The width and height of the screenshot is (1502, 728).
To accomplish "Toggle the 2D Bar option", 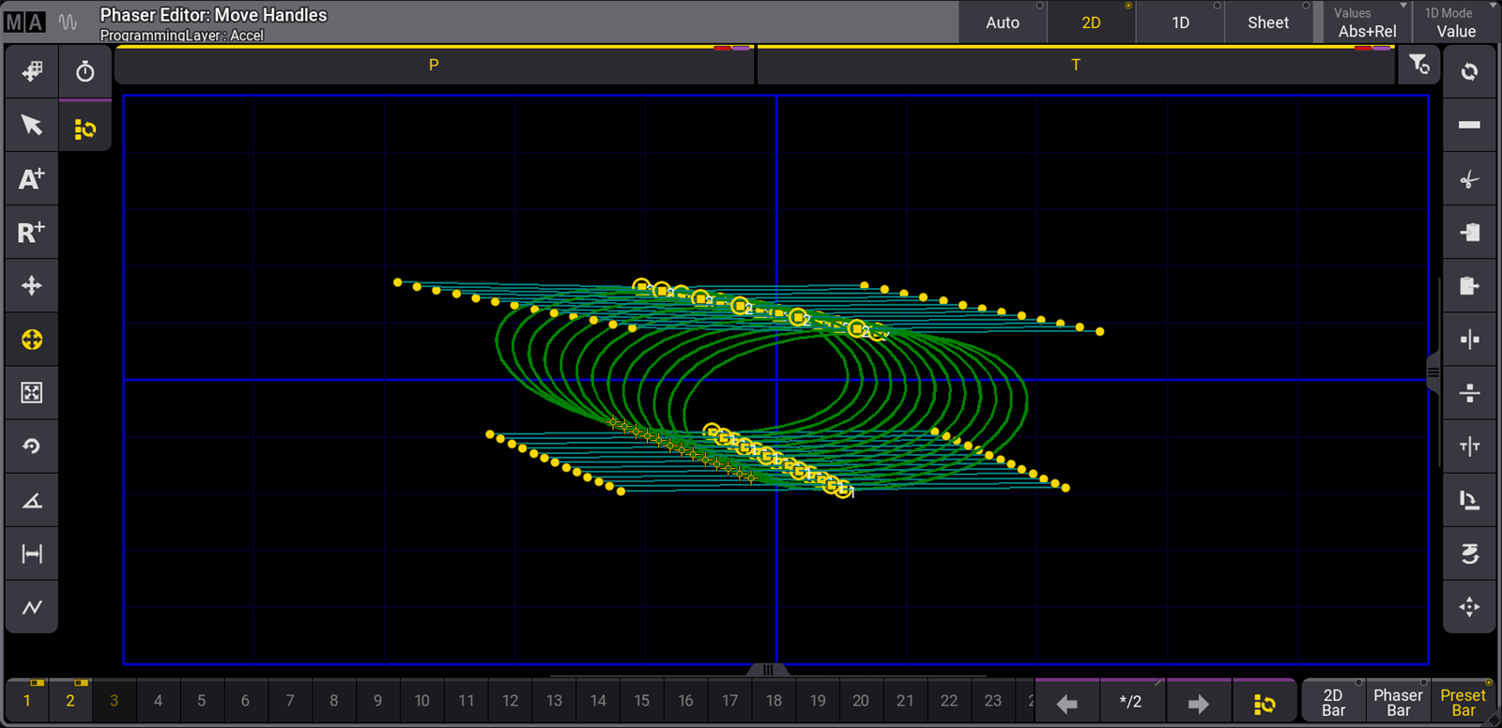I will pos(1333,702).
